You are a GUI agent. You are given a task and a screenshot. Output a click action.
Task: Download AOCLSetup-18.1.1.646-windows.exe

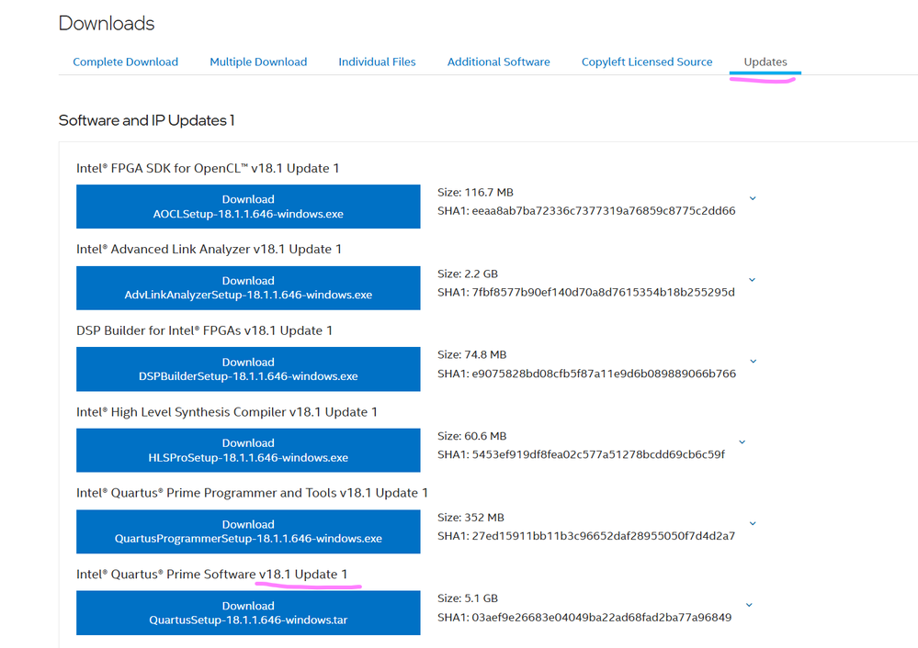tap(248, 207)
